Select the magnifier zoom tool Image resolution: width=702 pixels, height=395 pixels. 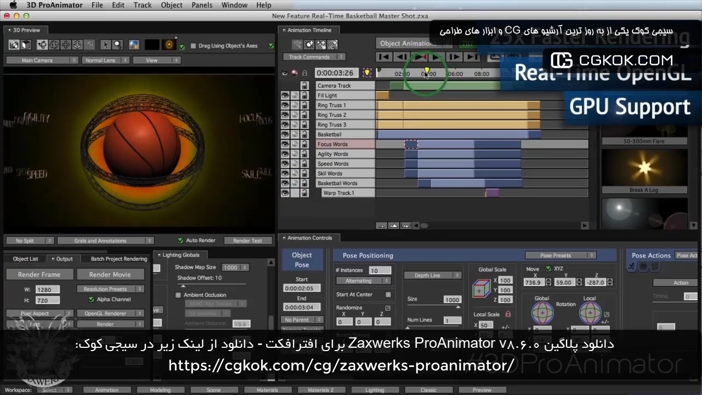coord(118,45)
